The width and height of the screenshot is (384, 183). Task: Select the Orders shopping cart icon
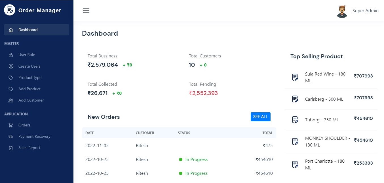(11, 125)
